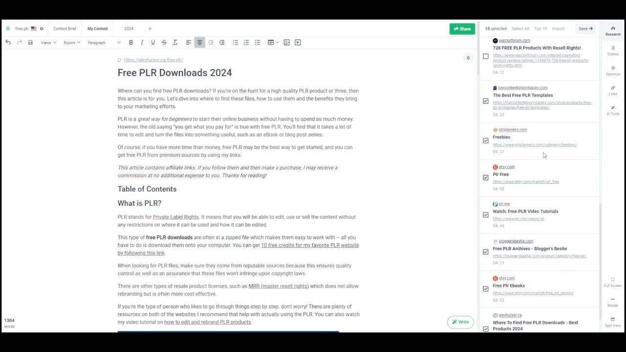Uncheck Free PLR Archives - Blogger's Bestie result

tap(486, 252)
